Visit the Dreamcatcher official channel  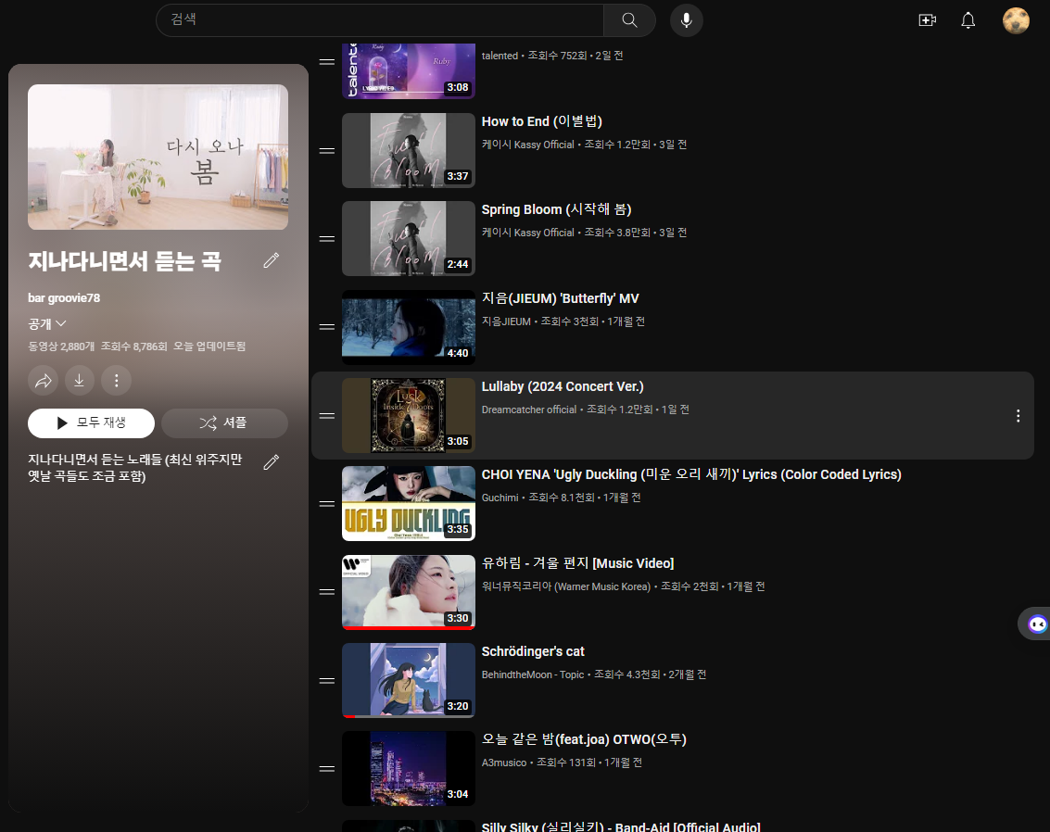click(x=529, y=410)
